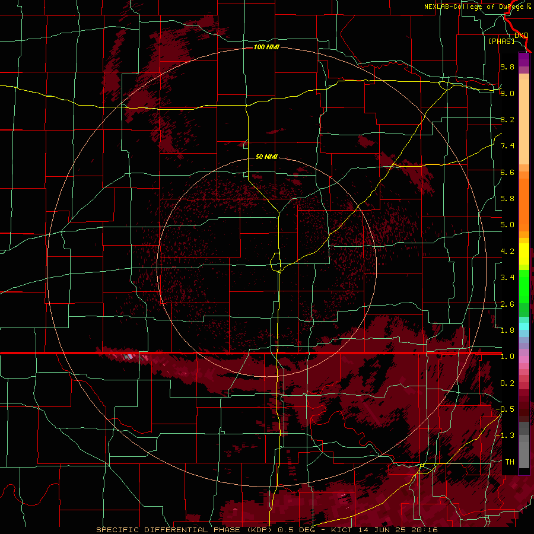Click the 100 NMI range ring label
This screenshot has width=534, height=534.
coord(266,47)
